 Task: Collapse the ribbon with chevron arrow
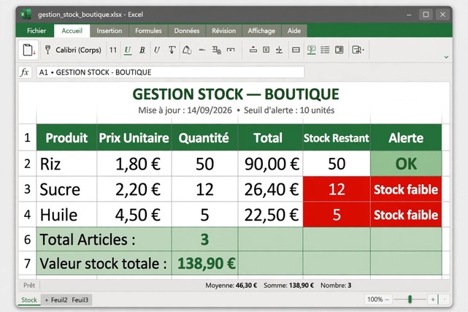click(446, 57)
